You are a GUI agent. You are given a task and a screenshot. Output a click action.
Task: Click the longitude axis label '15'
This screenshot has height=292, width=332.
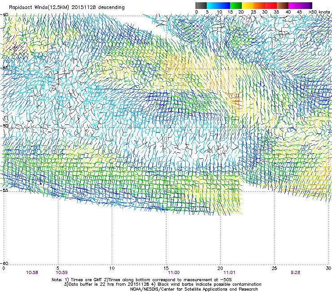[x=166, y=268]
